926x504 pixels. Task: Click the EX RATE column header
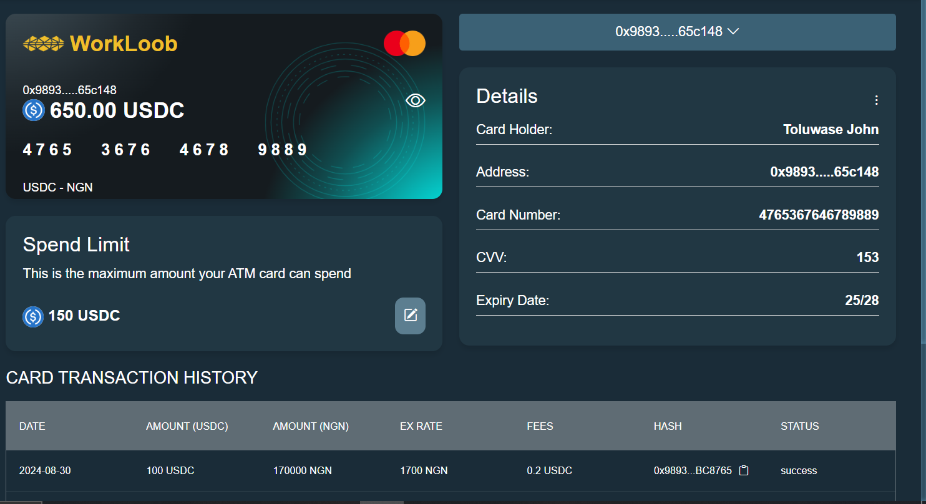(x=421, y=427)
